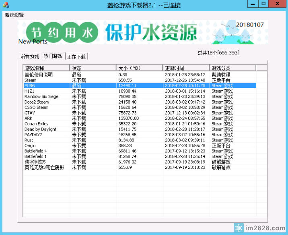Sort by 大小 (MB) column header
The width and height of the screenshot is (288, 235).
coord(139,68)
